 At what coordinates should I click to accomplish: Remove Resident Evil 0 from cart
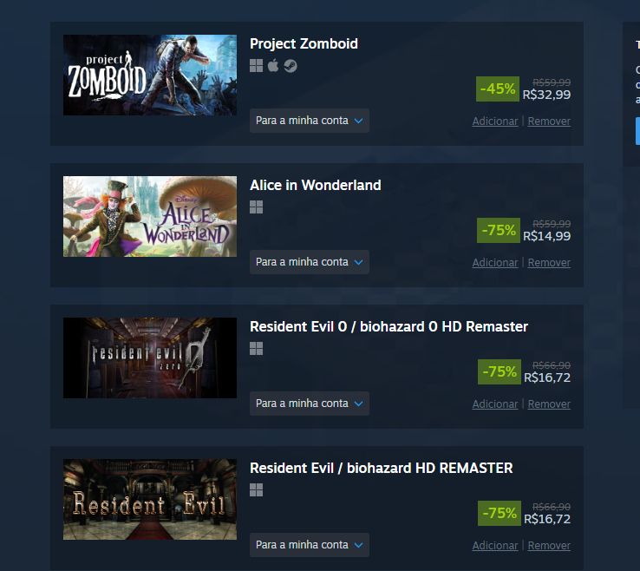tap(549, 404)
